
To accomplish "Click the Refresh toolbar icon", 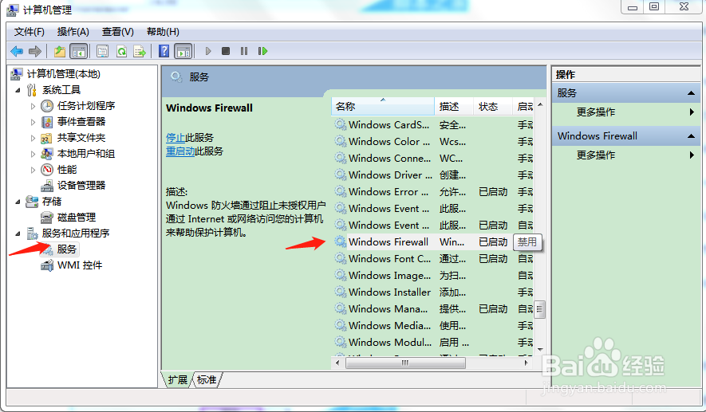I will (121, 51).
